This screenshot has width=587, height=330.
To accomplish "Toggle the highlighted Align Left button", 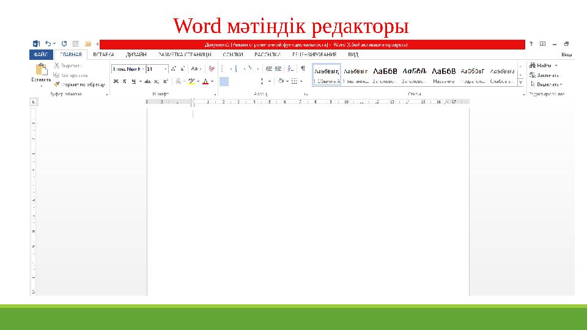I will click(x=224, y=81).
